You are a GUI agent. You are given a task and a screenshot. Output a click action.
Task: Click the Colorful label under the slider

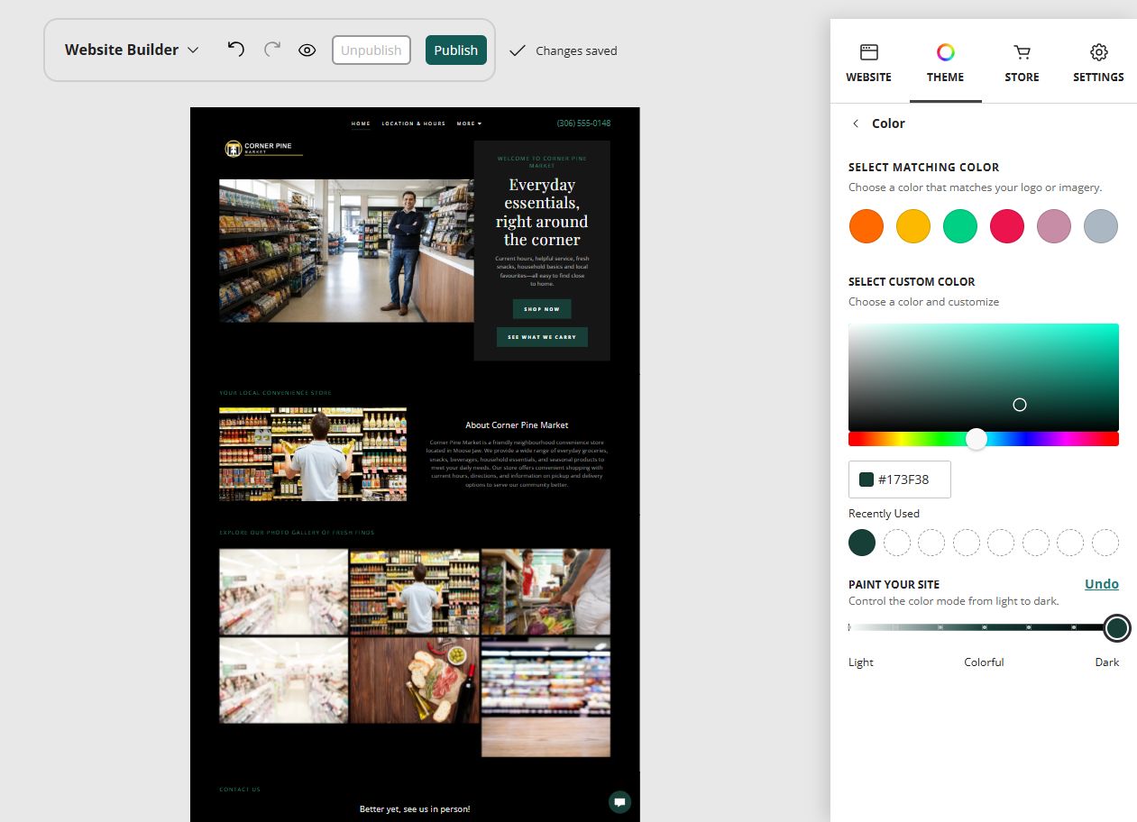point(984,662)
